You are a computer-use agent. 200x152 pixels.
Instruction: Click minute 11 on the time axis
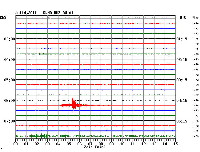click(133, 144)
